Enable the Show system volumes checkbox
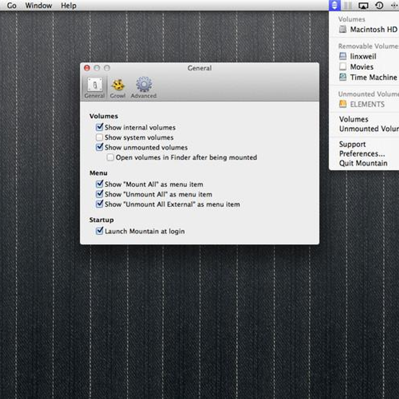 pyautogui.click(x=99, y=137)
